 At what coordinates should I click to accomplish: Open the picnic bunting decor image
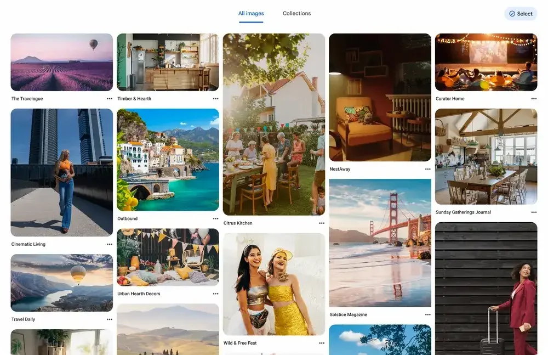click(168, 257)
